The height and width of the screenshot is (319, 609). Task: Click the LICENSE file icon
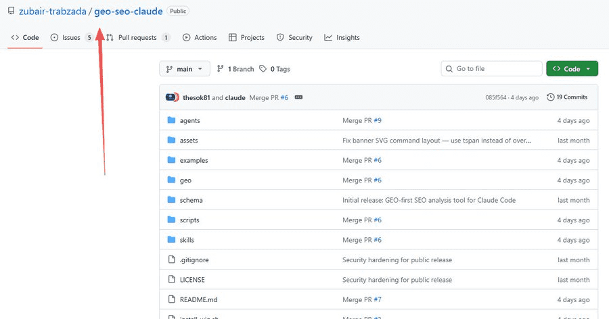[x=171, y=279]
